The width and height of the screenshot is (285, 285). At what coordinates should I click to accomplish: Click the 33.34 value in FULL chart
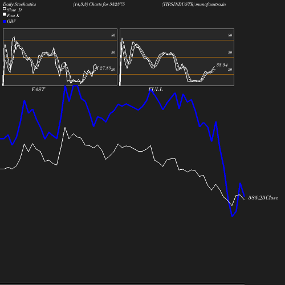point(222,65)
